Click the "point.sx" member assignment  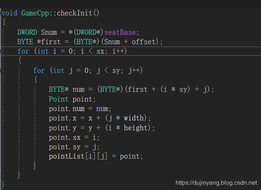[65, 137]
